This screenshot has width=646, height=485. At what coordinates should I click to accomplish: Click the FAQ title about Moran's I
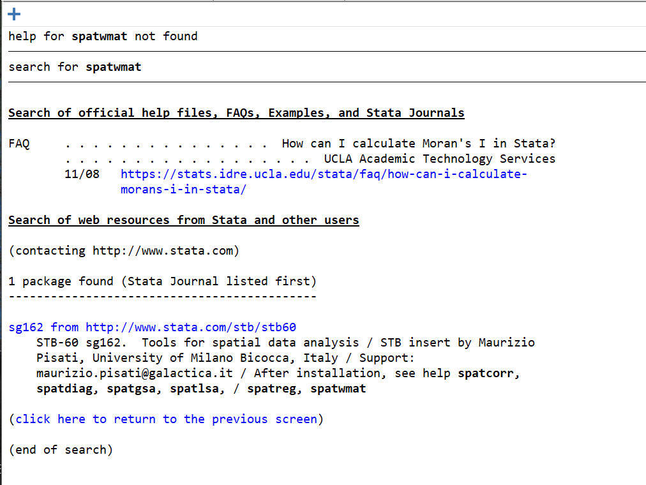click(419, 144)
